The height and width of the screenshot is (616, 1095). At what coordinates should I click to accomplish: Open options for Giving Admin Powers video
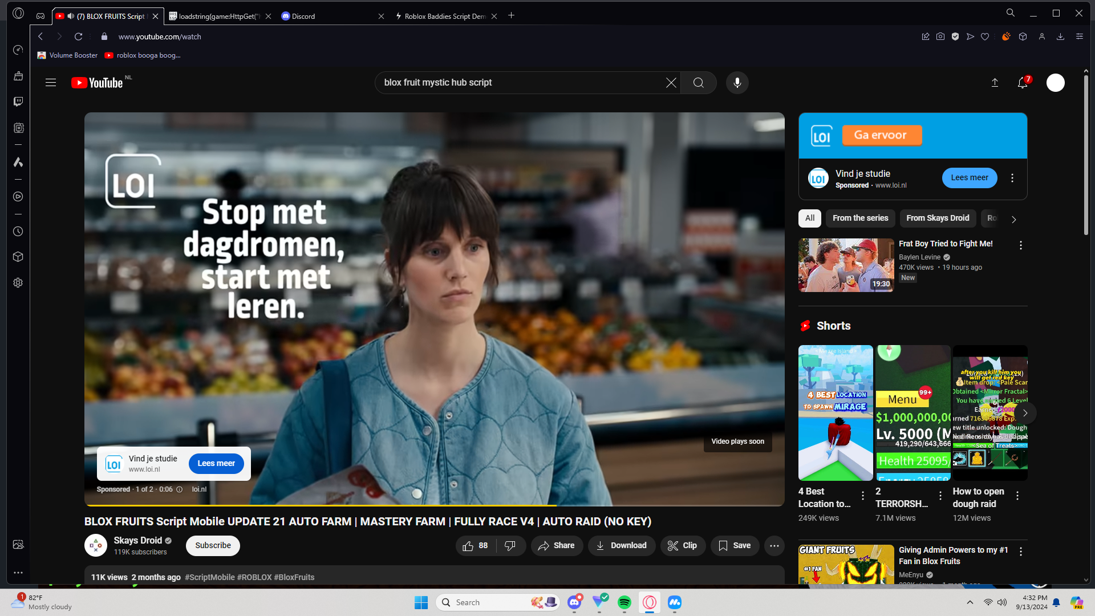coord(1021,552)
